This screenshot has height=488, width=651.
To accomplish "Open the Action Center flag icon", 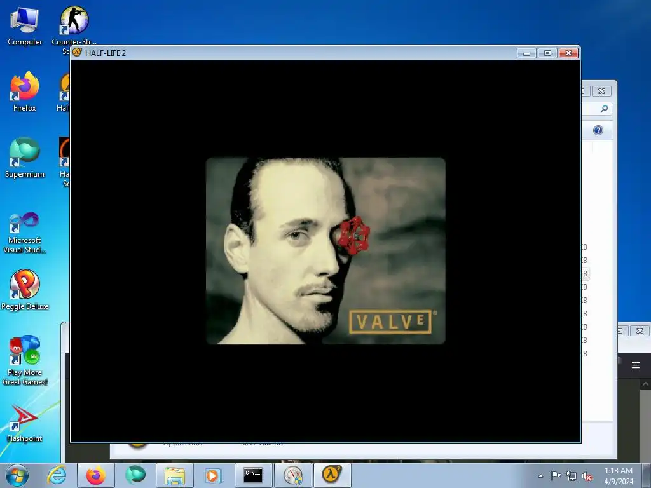I will click(556, 476).
